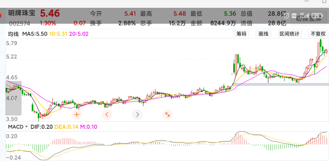Select stock name 明牌珠宝
The width and height of the screenshot is (329, 162).
coord(22,13)
